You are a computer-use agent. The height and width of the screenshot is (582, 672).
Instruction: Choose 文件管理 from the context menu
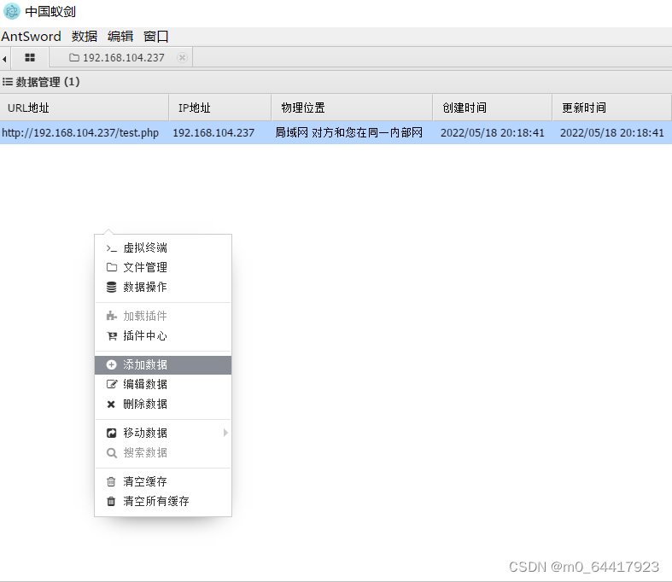pos(163,268)
